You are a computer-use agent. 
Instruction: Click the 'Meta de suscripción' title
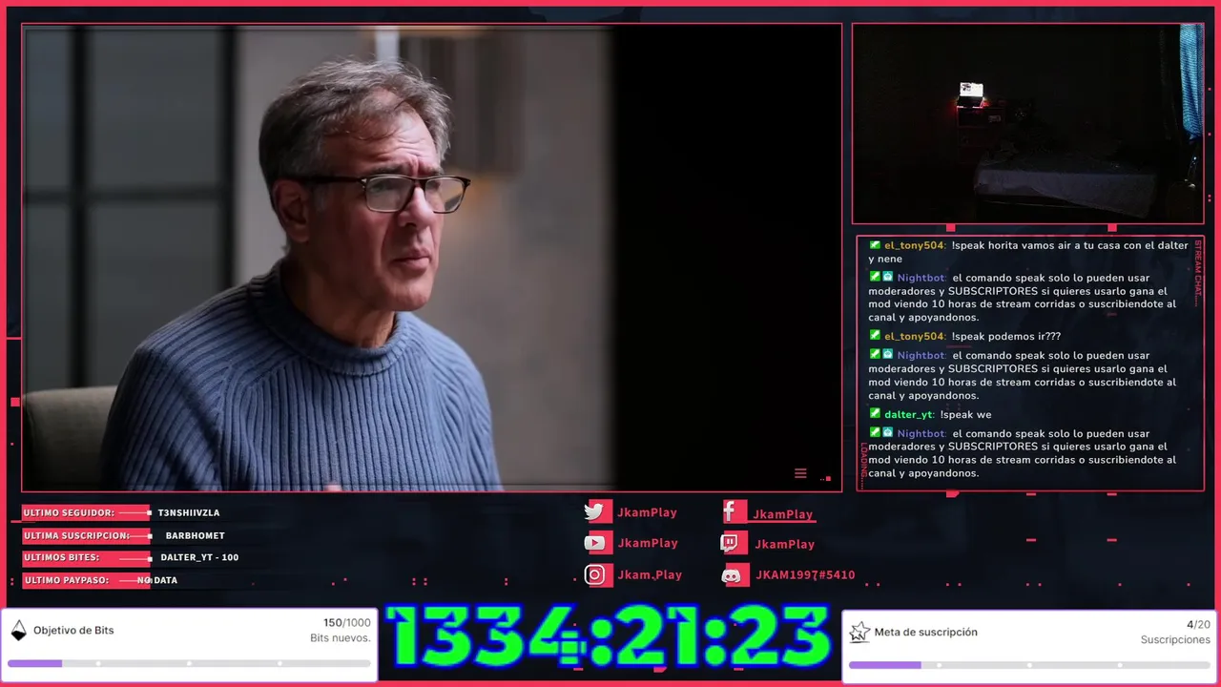tap(925, 633)
